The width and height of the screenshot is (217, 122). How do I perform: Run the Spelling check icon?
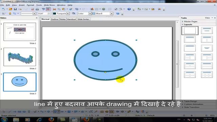coord(43,9)
